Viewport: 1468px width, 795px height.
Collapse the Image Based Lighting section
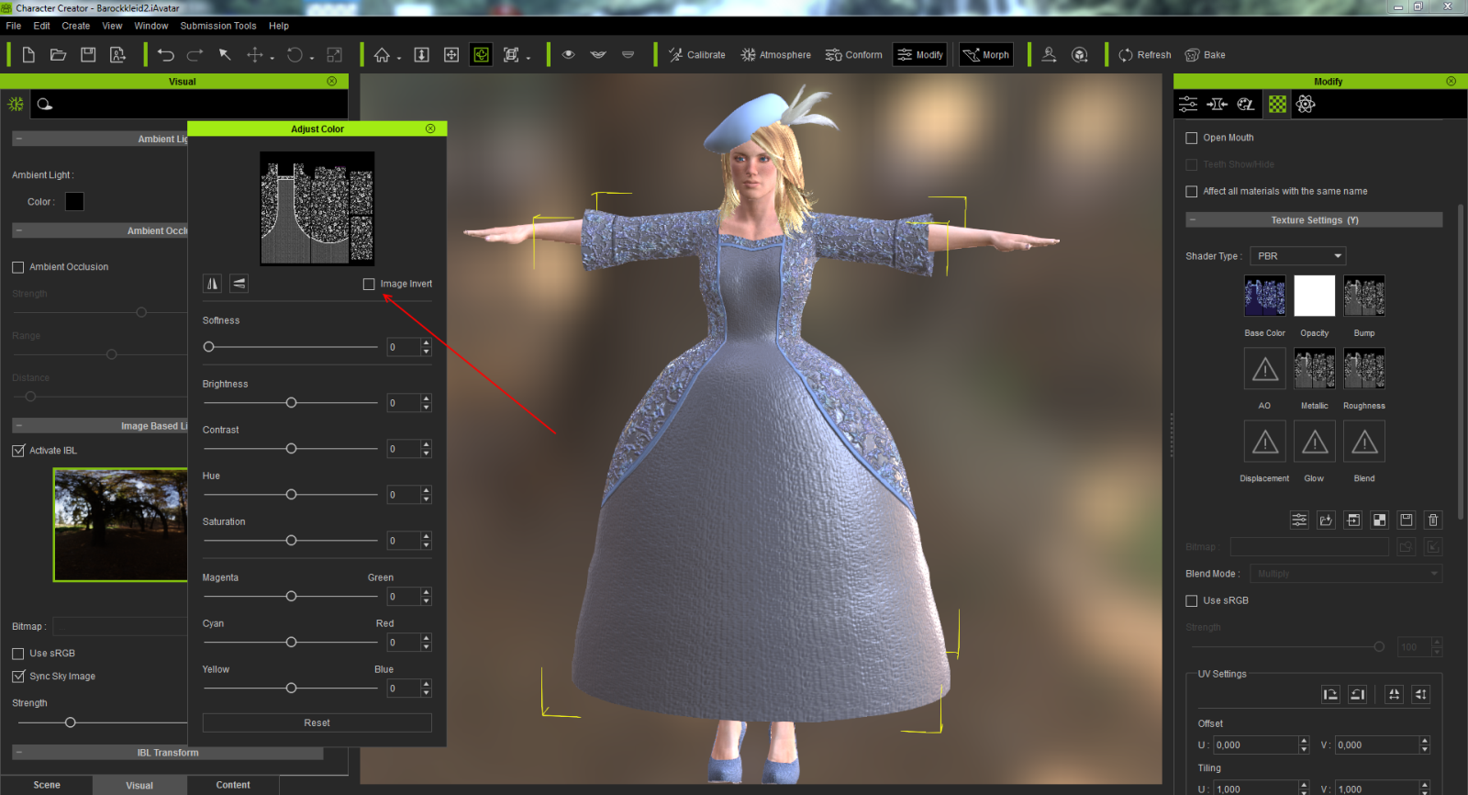tap(18, 426)
